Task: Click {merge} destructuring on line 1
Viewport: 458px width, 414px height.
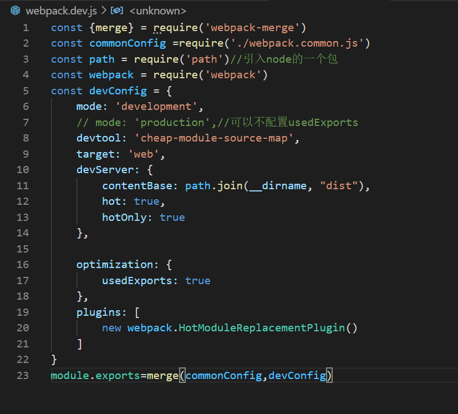Action: click(x=111, y=28)
